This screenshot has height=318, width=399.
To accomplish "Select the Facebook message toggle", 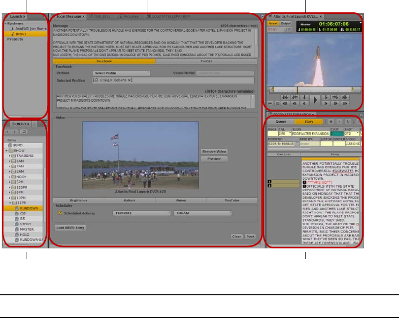I will [104, 61].
